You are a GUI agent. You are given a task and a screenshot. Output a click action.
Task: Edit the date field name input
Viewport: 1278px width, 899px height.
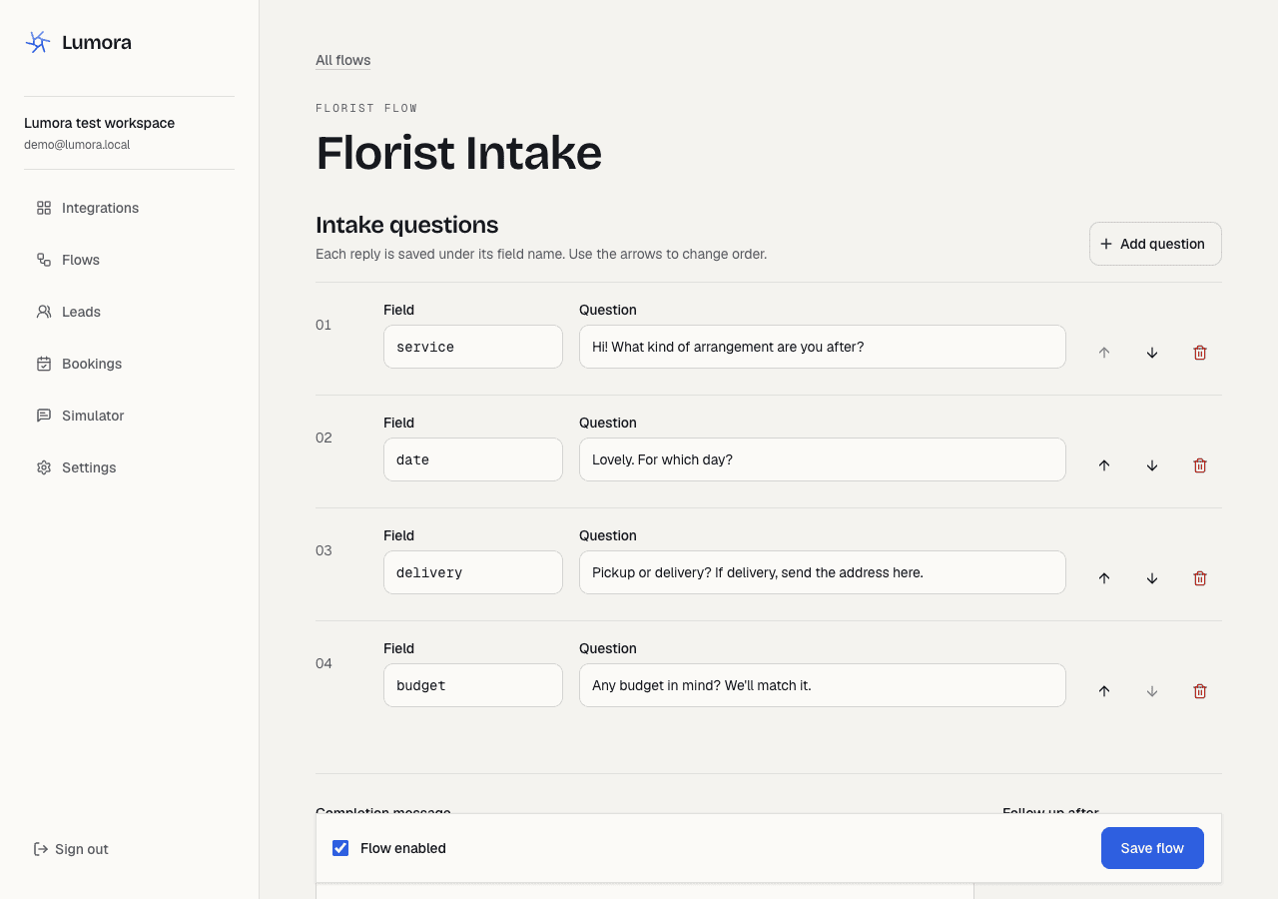(x=473, y=459)
